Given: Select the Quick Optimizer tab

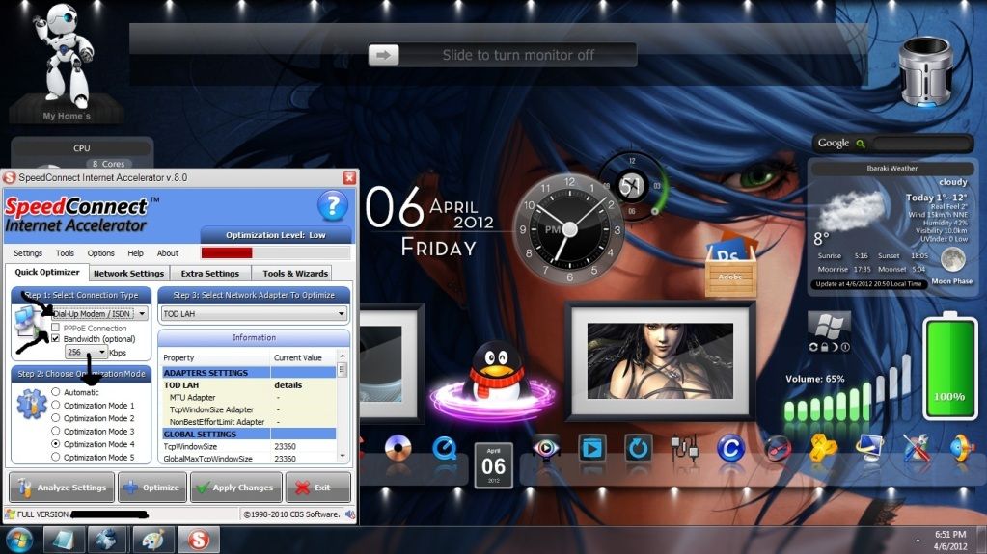Looking at the screenshot, I should 47,272.
